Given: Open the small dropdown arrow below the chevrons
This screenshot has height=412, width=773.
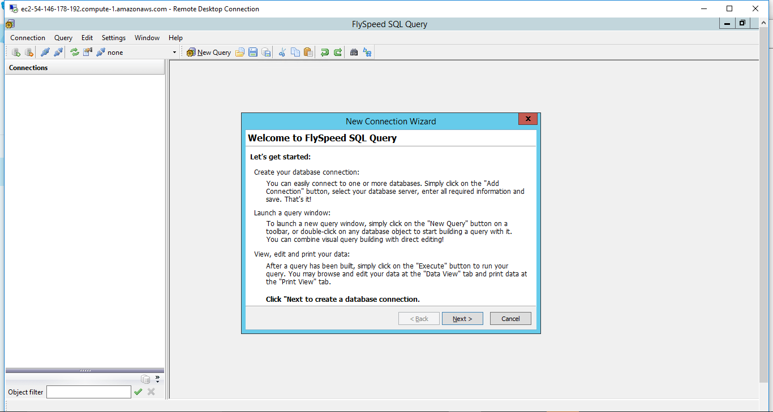Looking at the screenshot, I should click(x=158, y=381).
